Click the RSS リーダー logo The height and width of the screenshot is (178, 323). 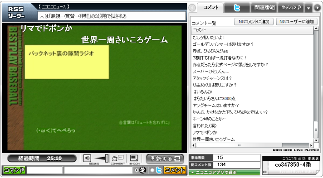[16, 12]
